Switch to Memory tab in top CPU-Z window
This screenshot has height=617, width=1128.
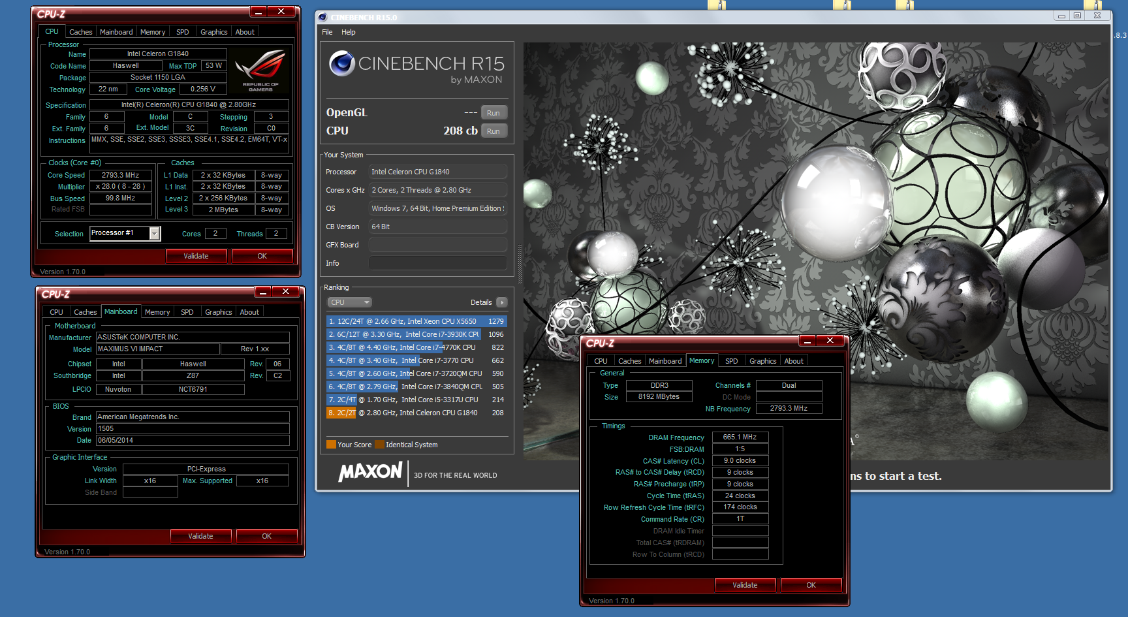[x=153, y=32]
